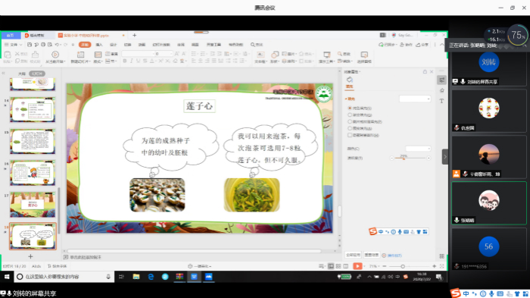The width and height of the screenshot is (530, 298).
Task: Select the pattern fill radio option
Action: 350,128
